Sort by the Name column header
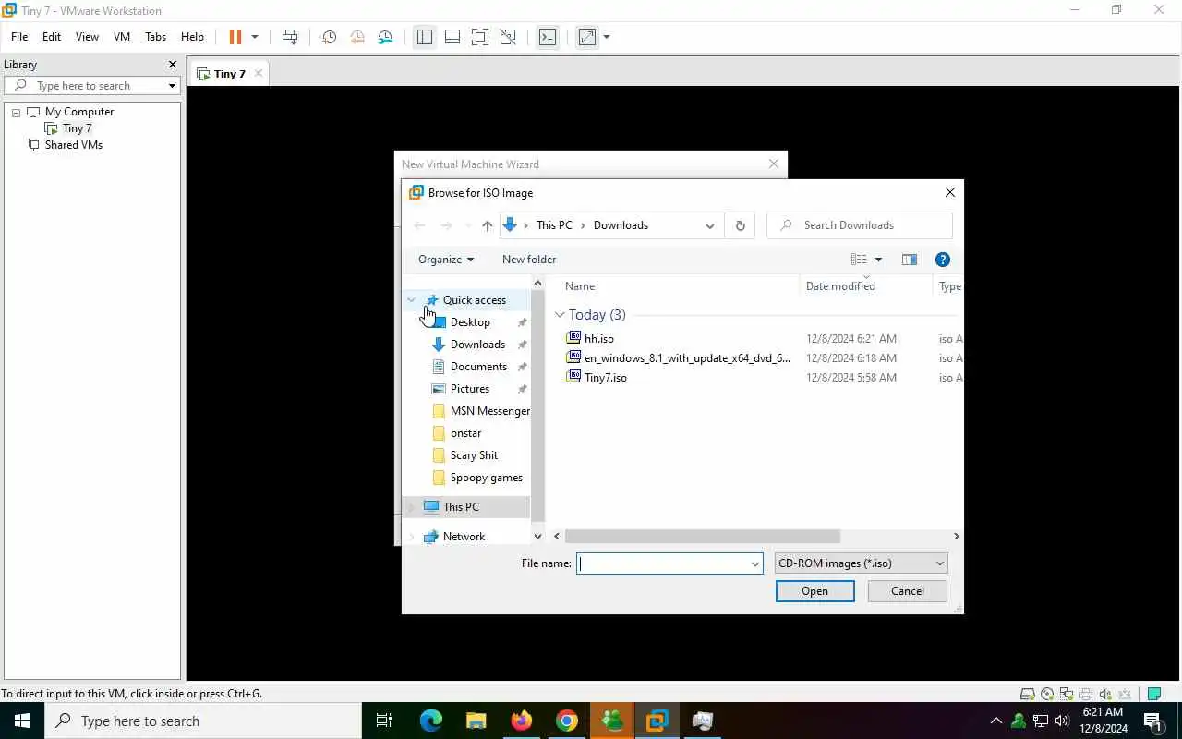 [x=580, y=286]
